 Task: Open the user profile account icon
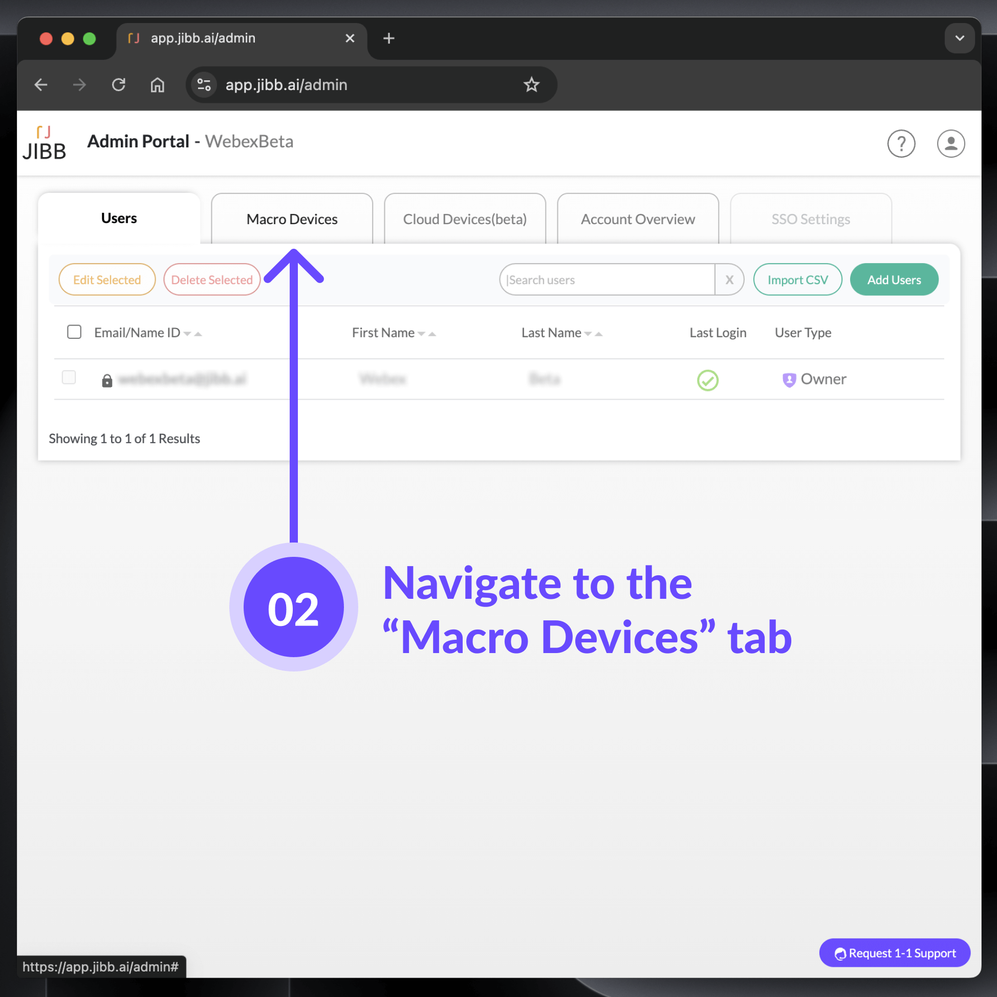click(950, 143)
